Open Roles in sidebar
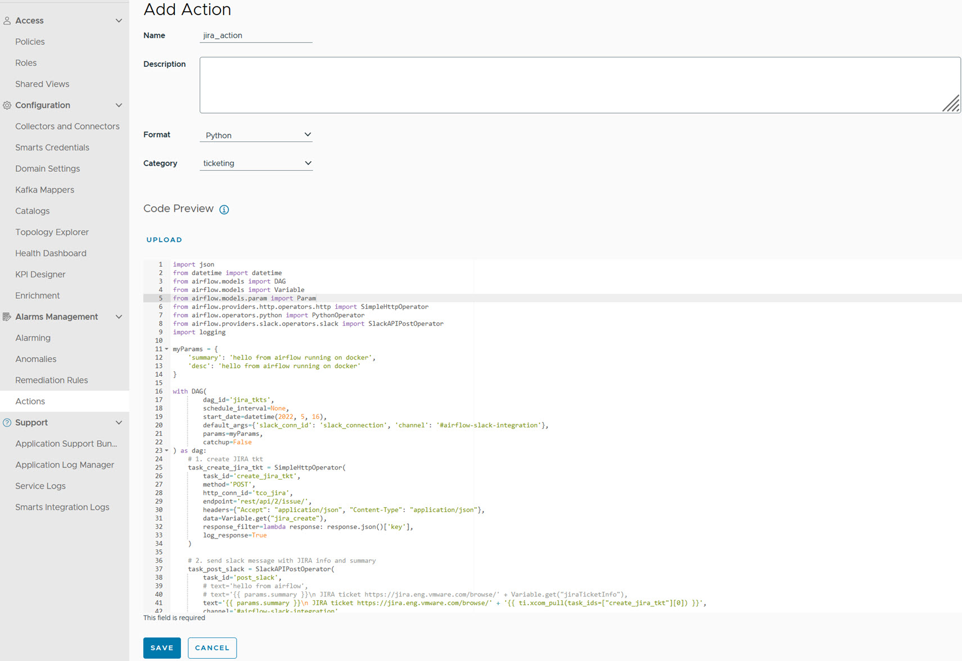The width and height of the screenshot is (962, 661). coord(26,63)
